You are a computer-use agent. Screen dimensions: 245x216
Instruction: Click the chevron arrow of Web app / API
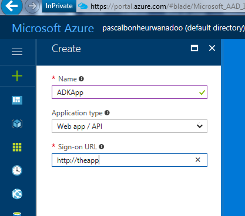tap(200, 126)
